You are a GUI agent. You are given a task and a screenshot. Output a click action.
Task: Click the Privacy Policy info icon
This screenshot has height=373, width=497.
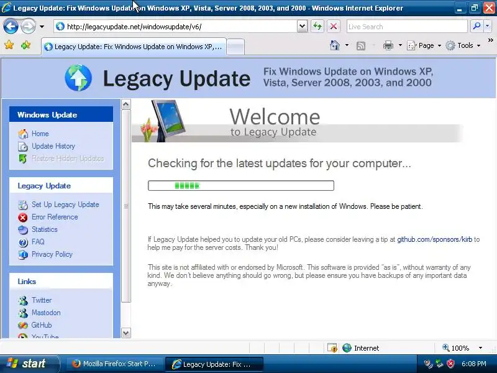click(x=23, y=255)
